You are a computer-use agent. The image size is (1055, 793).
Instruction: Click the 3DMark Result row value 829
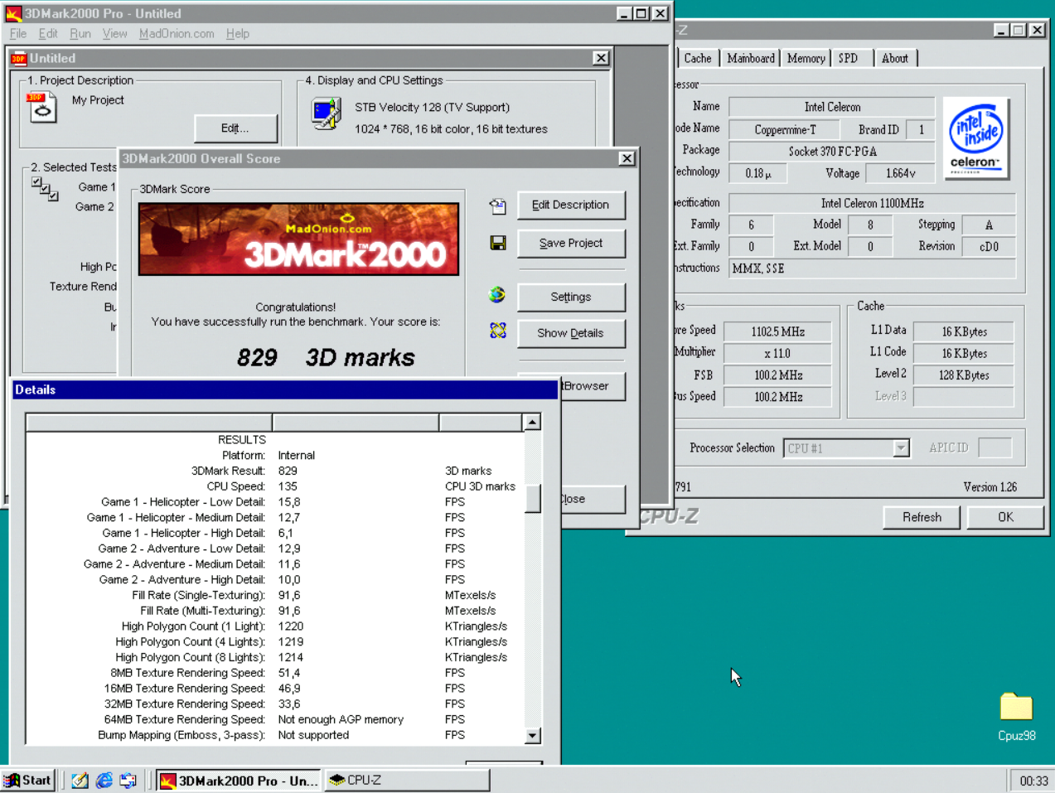coord(288,471)
